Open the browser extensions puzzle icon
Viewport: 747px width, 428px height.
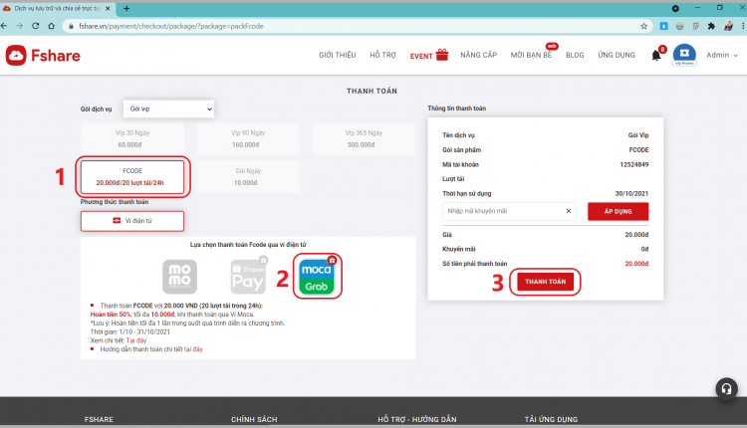tap(711, 26)
